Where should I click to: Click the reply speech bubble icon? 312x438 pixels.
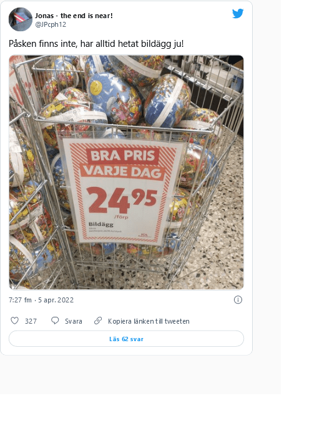pos(55,321)
